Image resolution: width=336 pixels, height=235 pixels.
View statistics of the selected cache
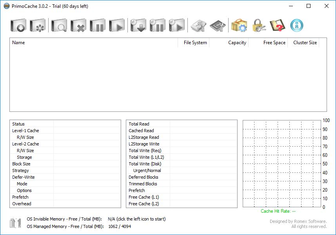tap(58, 25)
